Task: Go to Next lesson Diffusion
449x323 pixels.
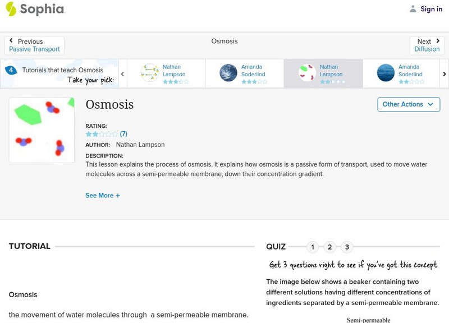Action: click(x=427, y=45)
